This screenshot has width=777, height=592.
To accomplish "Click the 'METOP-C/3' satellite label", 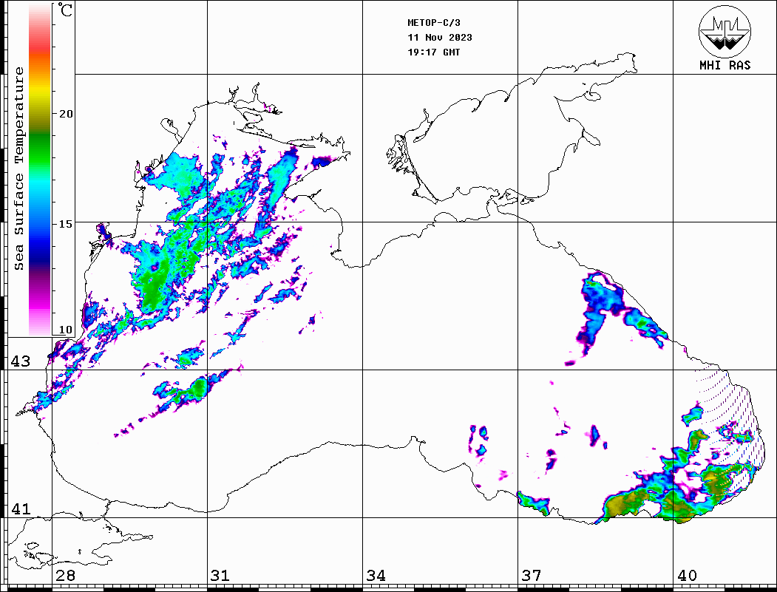I will (434, 23).
